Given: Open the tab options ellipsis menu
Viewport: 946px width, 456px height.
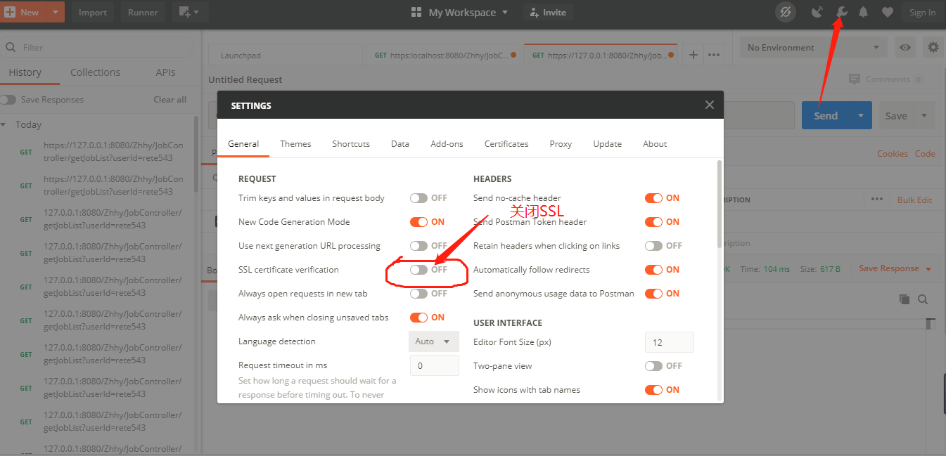Looking at the screenshot, I should point(714,55).
